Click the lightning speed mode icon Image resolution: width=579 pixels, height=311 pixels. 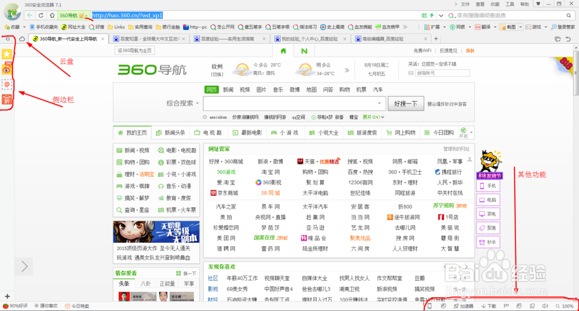[431, 16]
